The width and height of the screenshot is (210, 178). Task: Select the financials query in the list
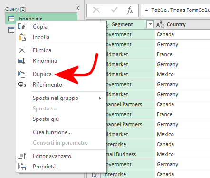click(41, 19)
